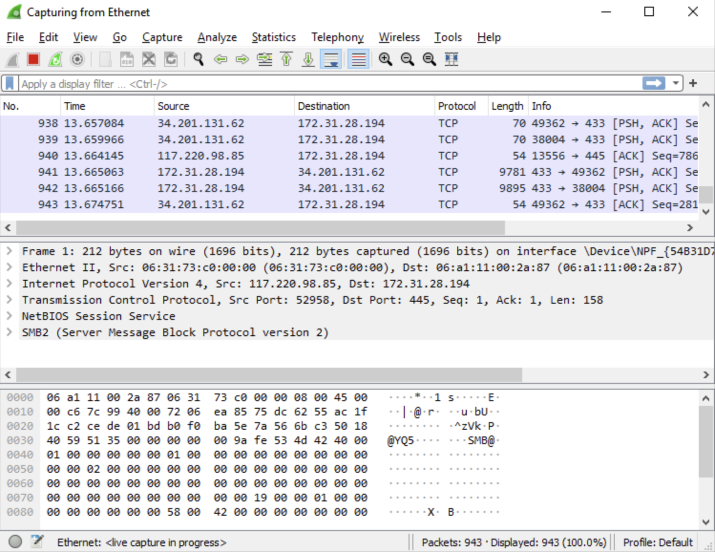This screenshot has width=715, height=552.
Task: Open the Statistics menu
Action: [x=273, y=37]
